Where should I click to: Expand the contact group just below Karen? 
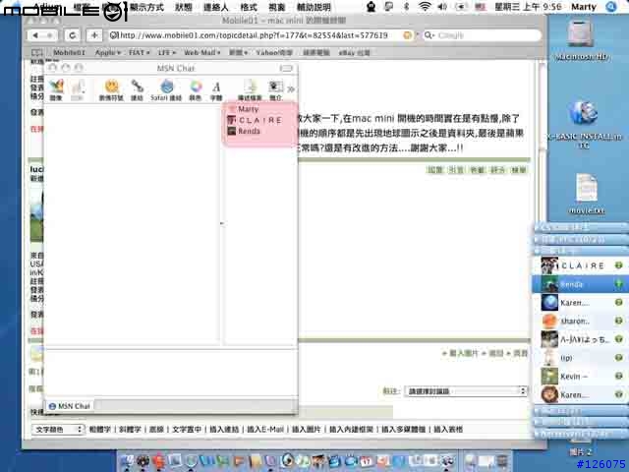click(x=581, y=411)
